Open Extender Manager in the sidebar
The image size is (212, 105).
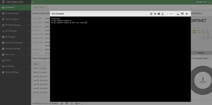(x=15, y=49)
